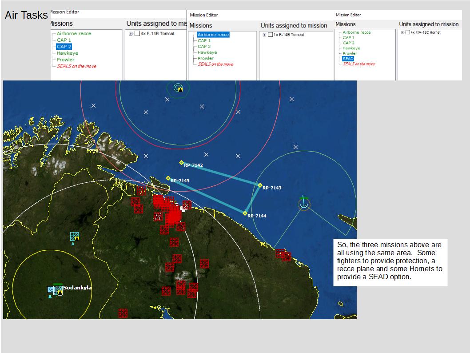Click the RP-7144 label text
Image resolution: width=470 pixels, height=353 pixels.
click(x=257, y=216)
